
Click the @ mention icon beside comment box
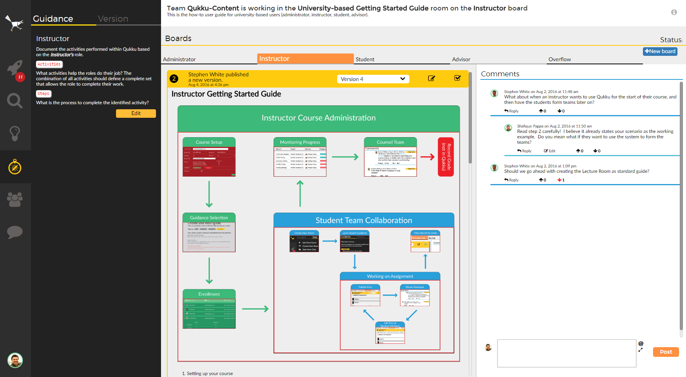(641, 343)
